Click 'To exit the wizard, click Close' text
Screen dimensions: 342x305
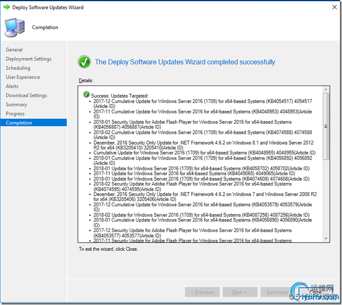coord(108,249)
